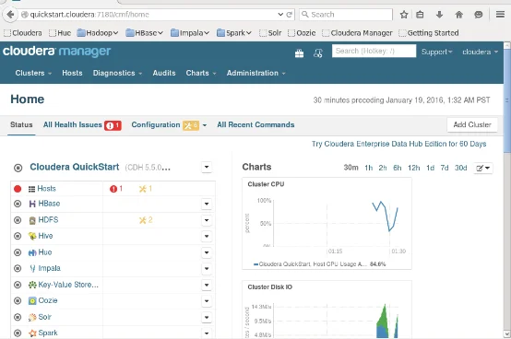Click the Add Cluster button
The width and height of the screenshot is (511, 339).
click(x=472, y=125)
